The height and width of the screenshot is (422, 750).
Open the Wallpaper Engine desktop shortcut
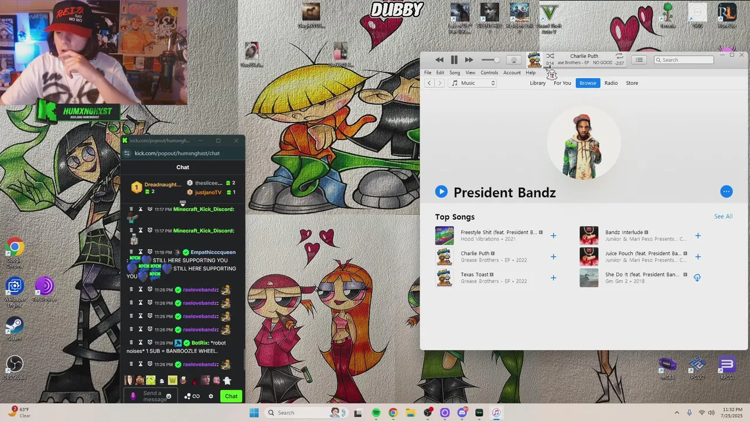(14, 292)
